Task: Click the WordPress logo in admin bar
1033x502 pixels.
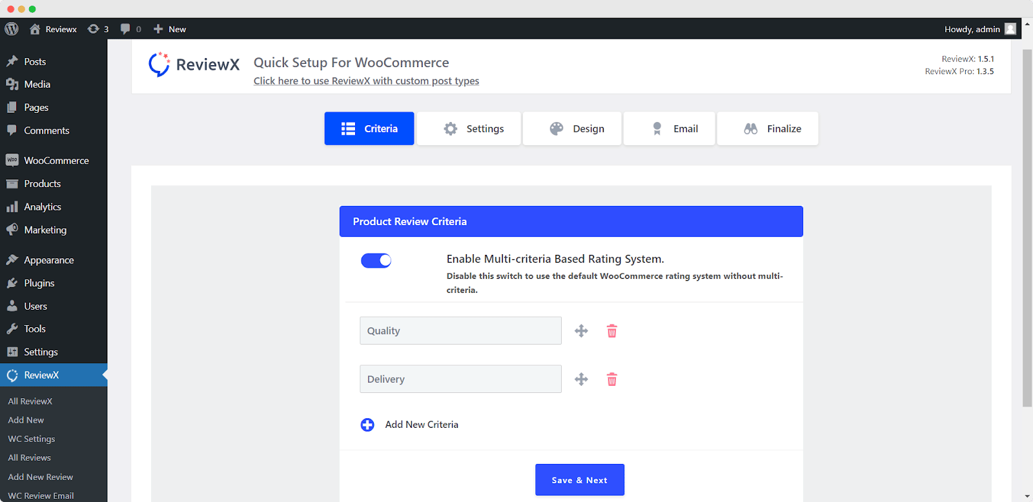Action: coord(12,29)
